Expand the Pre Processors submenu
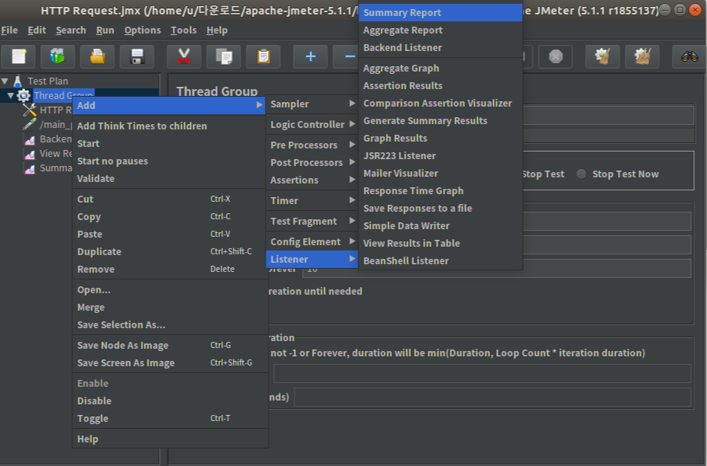 click(311, 145)
